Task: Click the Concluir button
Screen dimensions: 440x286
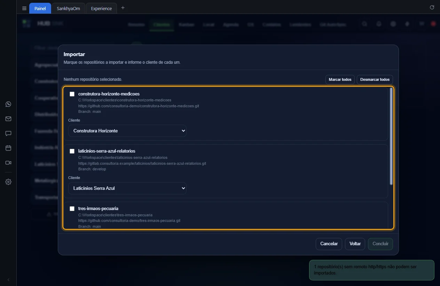Action: 380,244
